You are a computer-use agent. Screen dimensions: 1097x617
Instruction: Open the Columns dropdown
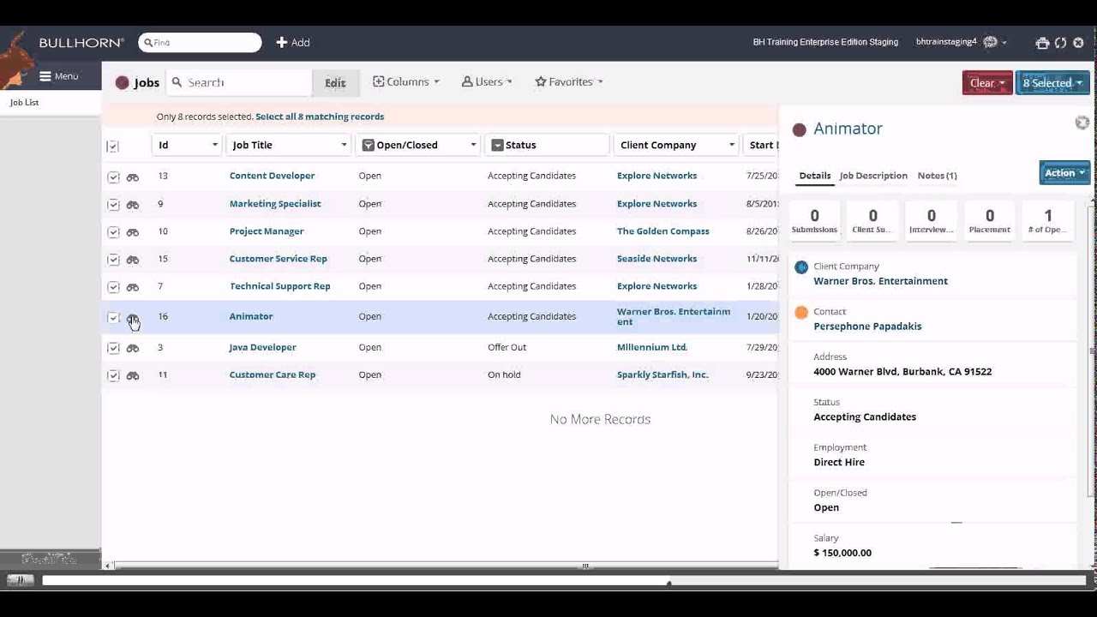[x=406, y=82]
